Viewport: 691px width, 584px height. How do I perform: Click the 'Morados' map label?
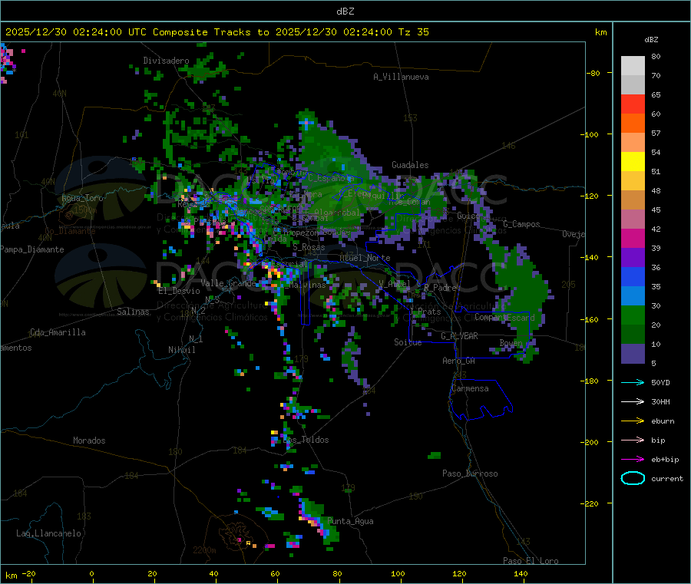click(x=90, y=440)
